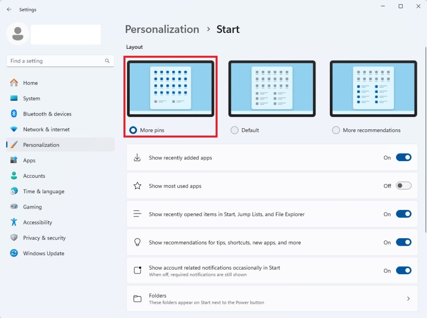Click the Privacy & security shield icon
Image resolution: width=427 pixels, height=318 pixels.
(13, 237)
